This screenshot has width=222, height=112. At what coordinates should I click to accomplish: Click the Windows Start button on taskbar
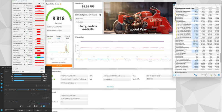(x=2, y=110)
